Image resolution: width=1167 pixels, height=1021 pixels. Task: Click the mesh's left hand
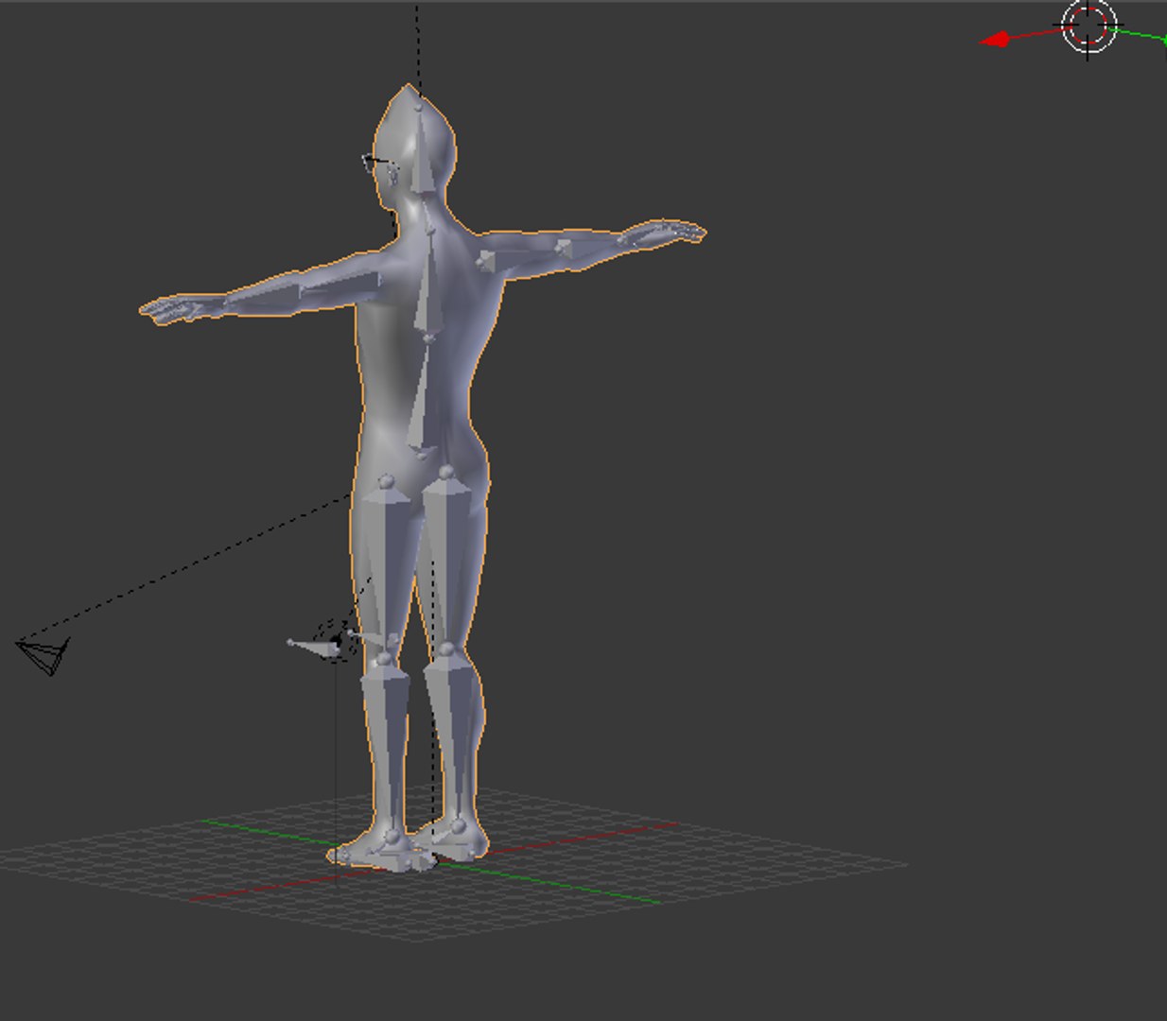180,308
